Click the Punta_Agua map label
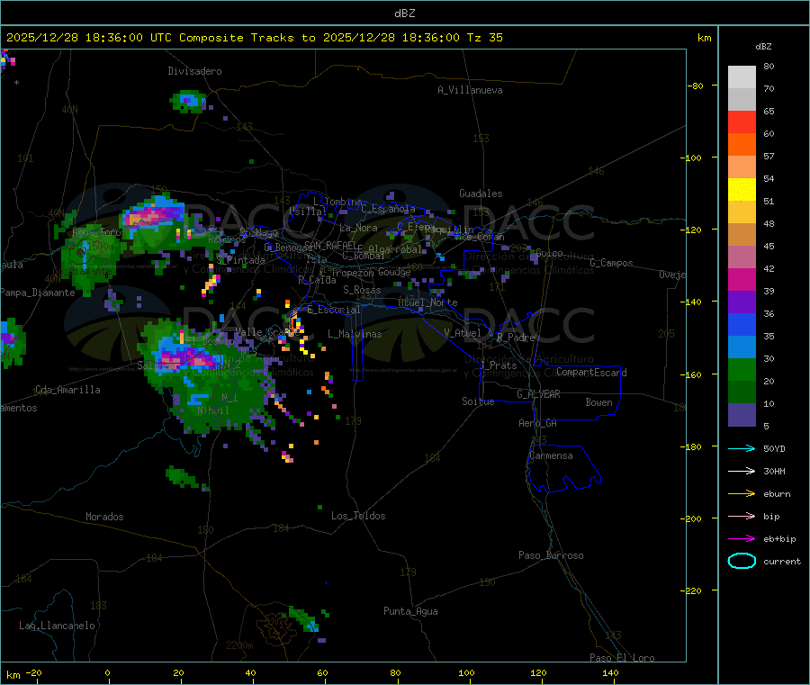Viewport: 810px width, 685px height. pyautogui.click(x=410, y=611)
